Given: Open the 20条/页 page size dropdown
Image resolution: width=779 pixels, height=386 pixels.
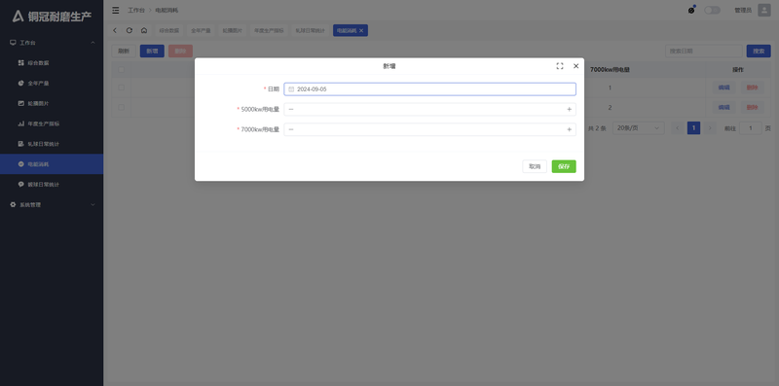Looking at the screenshot, I should click(x=639, y=128).
